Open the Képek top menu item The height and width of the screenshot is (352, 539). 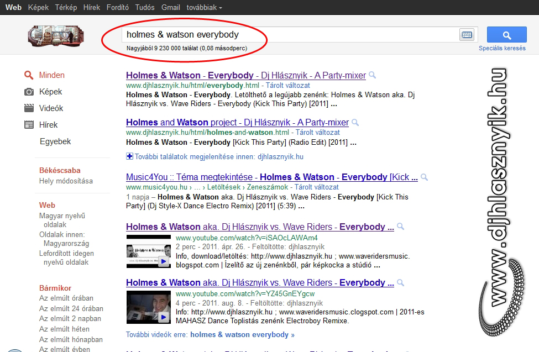point(38,7)
